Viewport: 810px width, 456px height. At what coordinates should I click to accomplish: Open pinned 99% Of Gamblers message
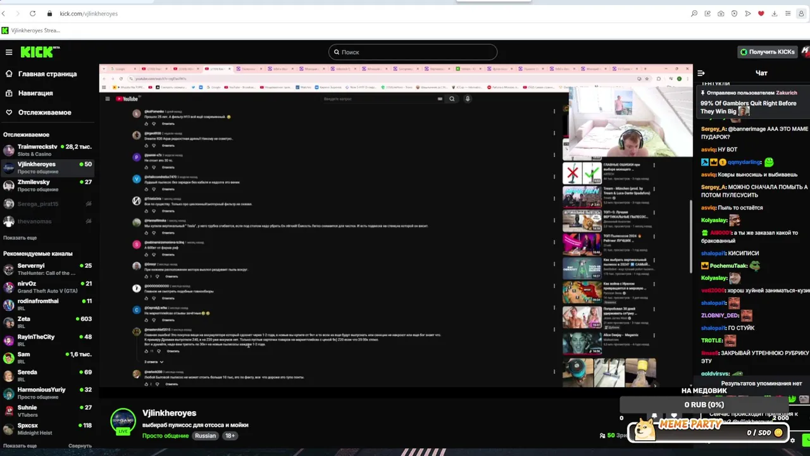tap(753, 103)
